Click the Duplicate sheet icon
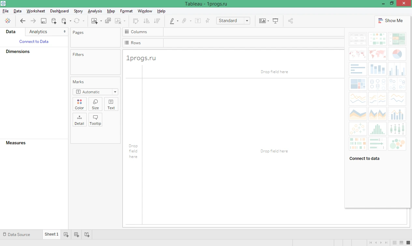The image size is (412, 246). [108, 21]
